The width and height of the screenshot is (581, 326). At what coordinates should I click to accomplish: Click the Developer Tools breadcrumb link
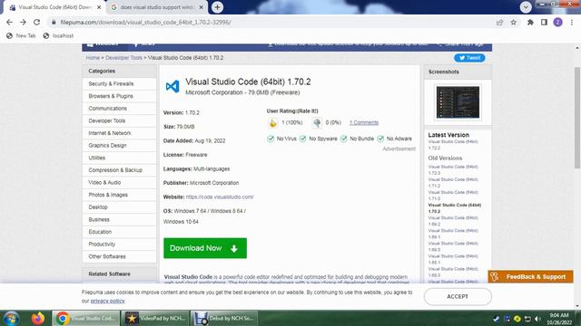point(123,58)
